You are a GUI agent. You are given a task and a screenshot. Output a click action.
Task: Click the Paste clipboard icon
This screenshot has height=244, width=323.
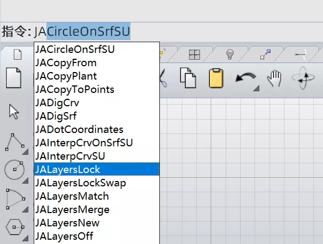tap(216, 78)
